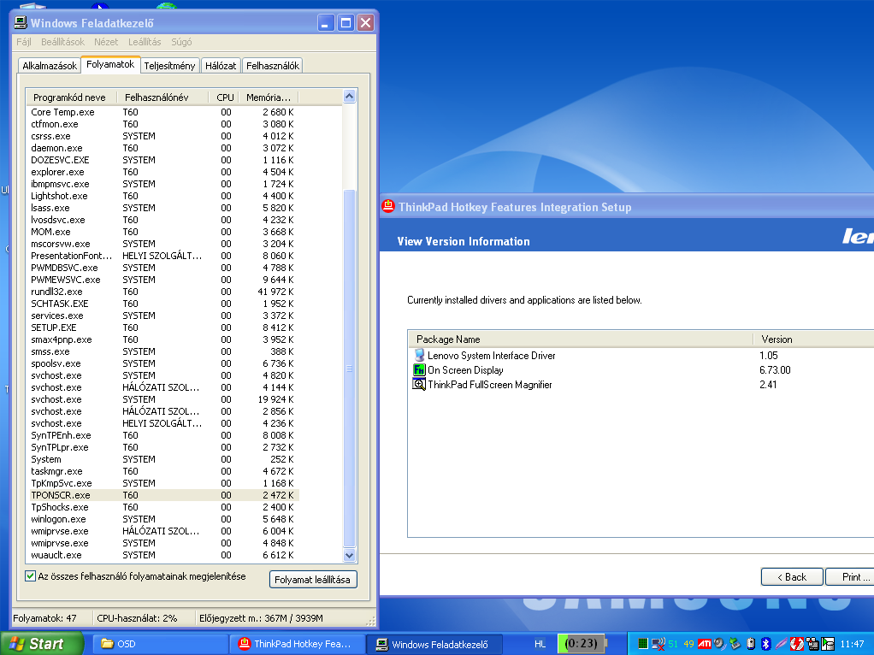Screen dimensions: 874x655
Task: Sort by Memória column header
Action: tap(269, 97)
